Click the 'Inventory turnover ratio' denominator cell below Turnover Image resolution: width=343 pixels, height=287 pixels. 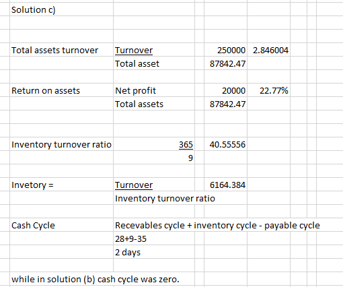tap(165, 198)
